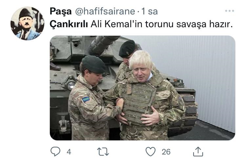Click the tank barrel in photo
This screenshot has height=163, width=246.
click(103, 44)
